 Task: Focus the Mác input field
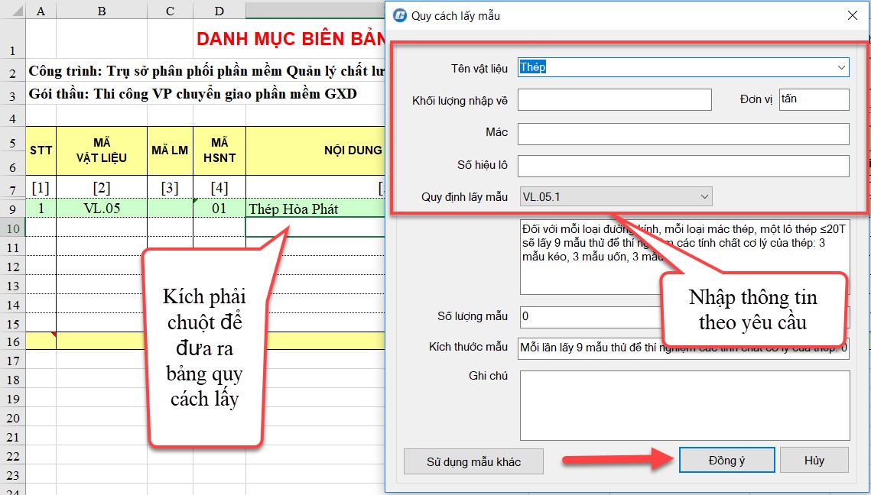pos(683,134)
